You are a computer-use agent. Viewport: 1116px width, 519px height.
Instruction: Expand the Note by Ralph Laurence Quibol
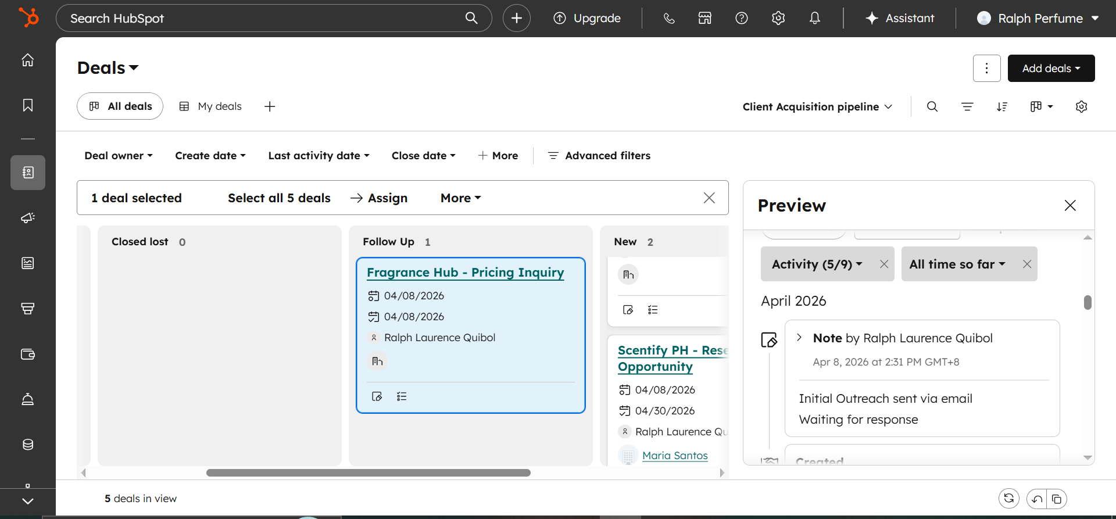tap(799, 338)
